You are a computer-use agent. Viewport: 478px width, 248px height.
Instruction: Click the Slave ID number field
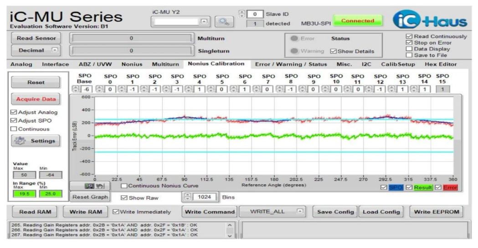[x=255, y=14]
